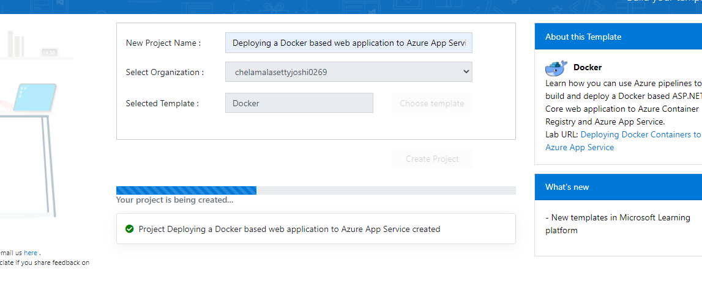Click 'Your project is being created...' text

(x=174, y=200)
